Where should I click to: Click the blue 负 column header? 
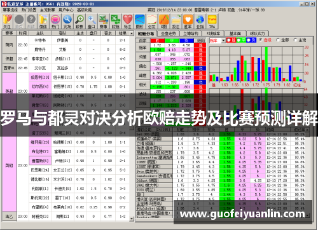click(186, 41)
